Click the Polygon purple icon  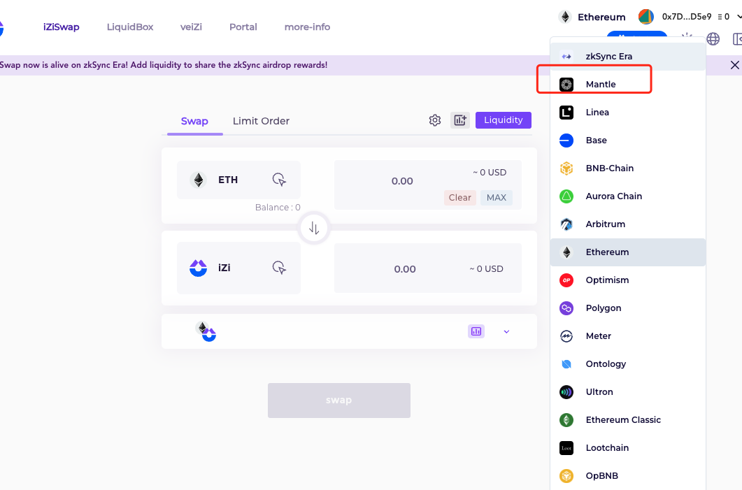point(566,308)
